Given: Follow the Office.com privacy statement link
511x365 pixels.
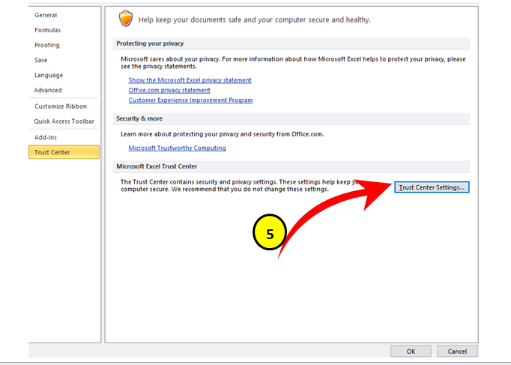Looking at the screenshot, I should 169,90.
